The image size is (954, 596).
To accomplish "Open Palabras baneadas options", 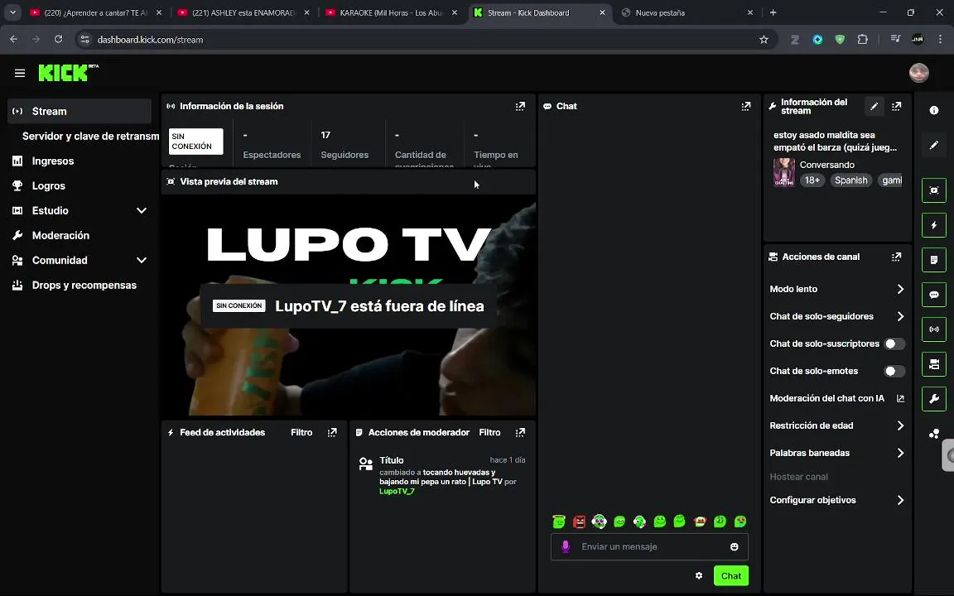I will point(836,453).
